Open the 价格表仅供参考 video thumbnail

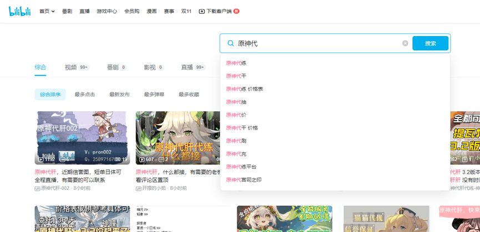(x=82, y=219)
